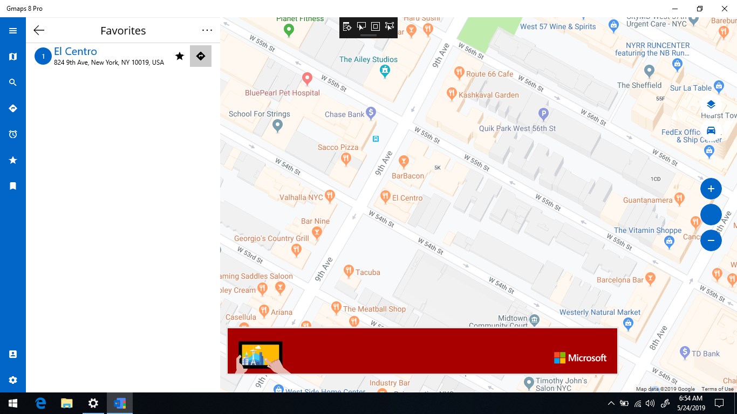Click Westerly Natural Market pin
The image size is (737, 414).
(627, 324)
